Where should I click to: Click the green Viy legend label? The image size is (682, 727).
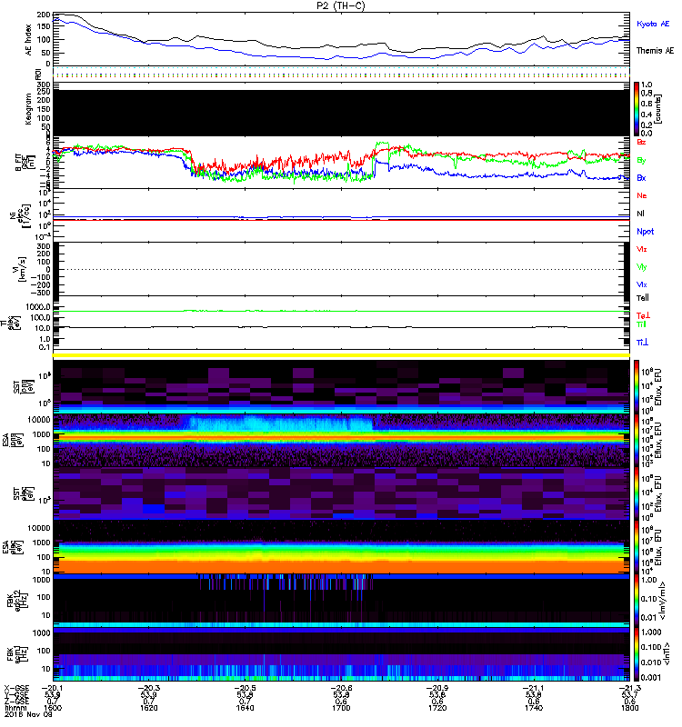pyautogui.click(x=642, y=267)
